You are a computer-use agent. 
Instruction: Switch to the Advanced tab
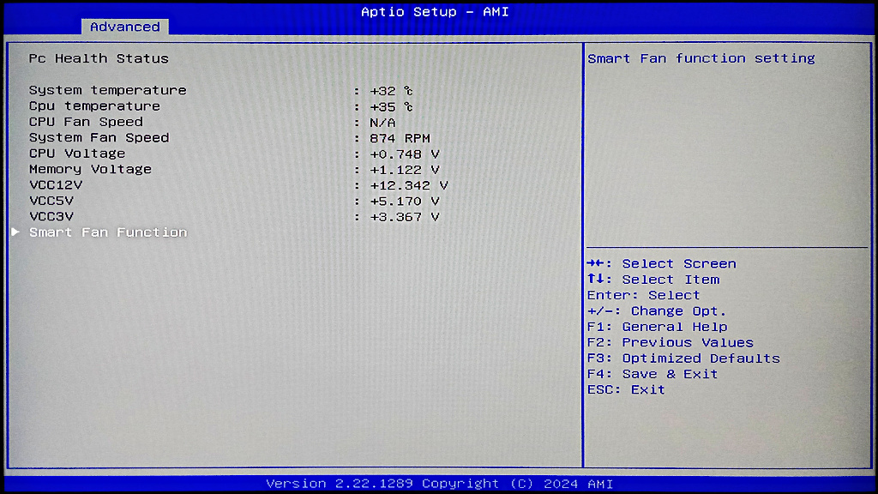pos(124,27)
